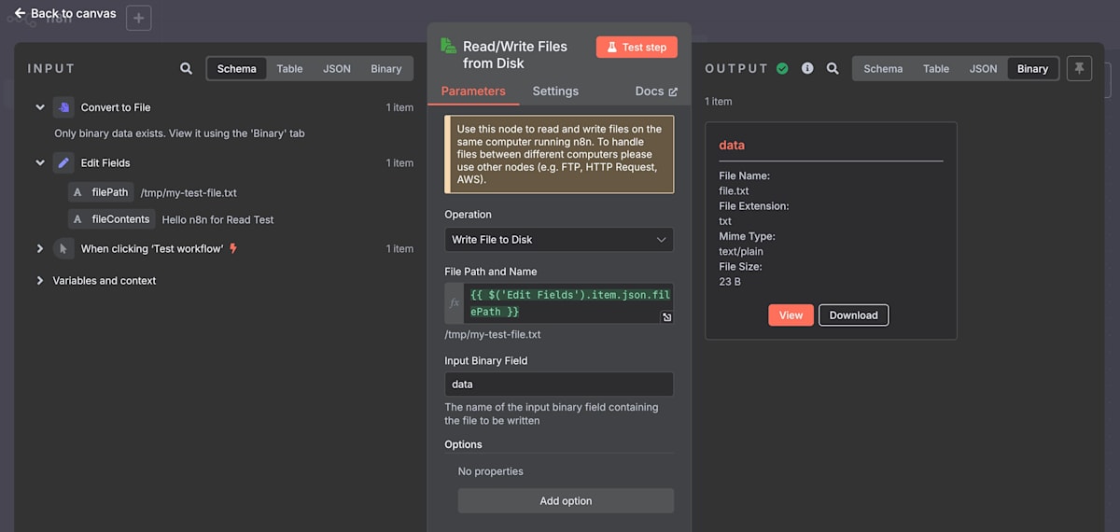Image resolution: width=1120 pixels, height=532 pixels.
Task: Click the Input Binary Field input
Action: 559,385
